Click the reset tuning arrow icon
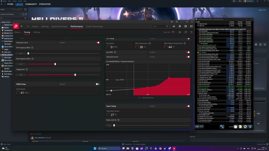 tap(191, 32)
